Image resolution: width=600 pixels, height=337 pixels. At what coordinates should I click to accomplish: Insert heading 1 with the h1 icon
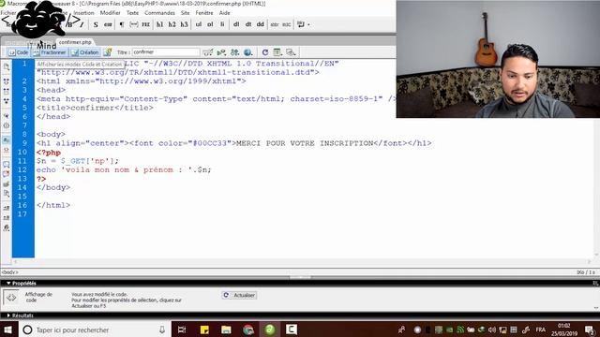(x=159, y=24)
